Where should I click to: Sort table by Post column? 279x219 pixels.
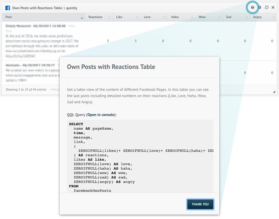43,17
